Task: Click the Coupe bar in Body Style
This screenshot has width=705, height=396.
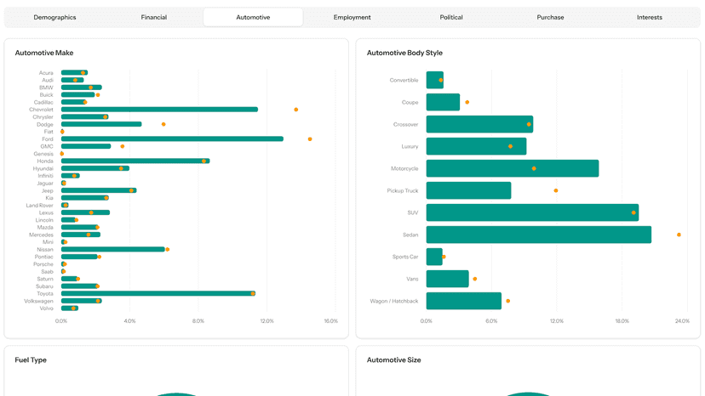Action: (x=443, y=102)
